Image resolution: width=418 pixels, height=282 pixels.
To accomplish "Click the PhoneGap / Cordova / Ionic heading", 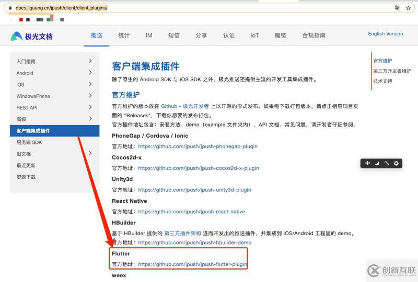I will pos(150,136).
